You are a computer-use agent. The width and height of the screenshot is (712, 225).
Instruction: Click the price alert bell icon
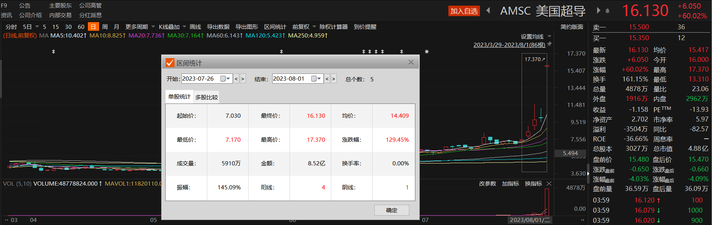607,11
